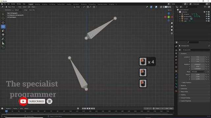
Task: Click the outliner filter funnel icon
Action: (205, 7)
